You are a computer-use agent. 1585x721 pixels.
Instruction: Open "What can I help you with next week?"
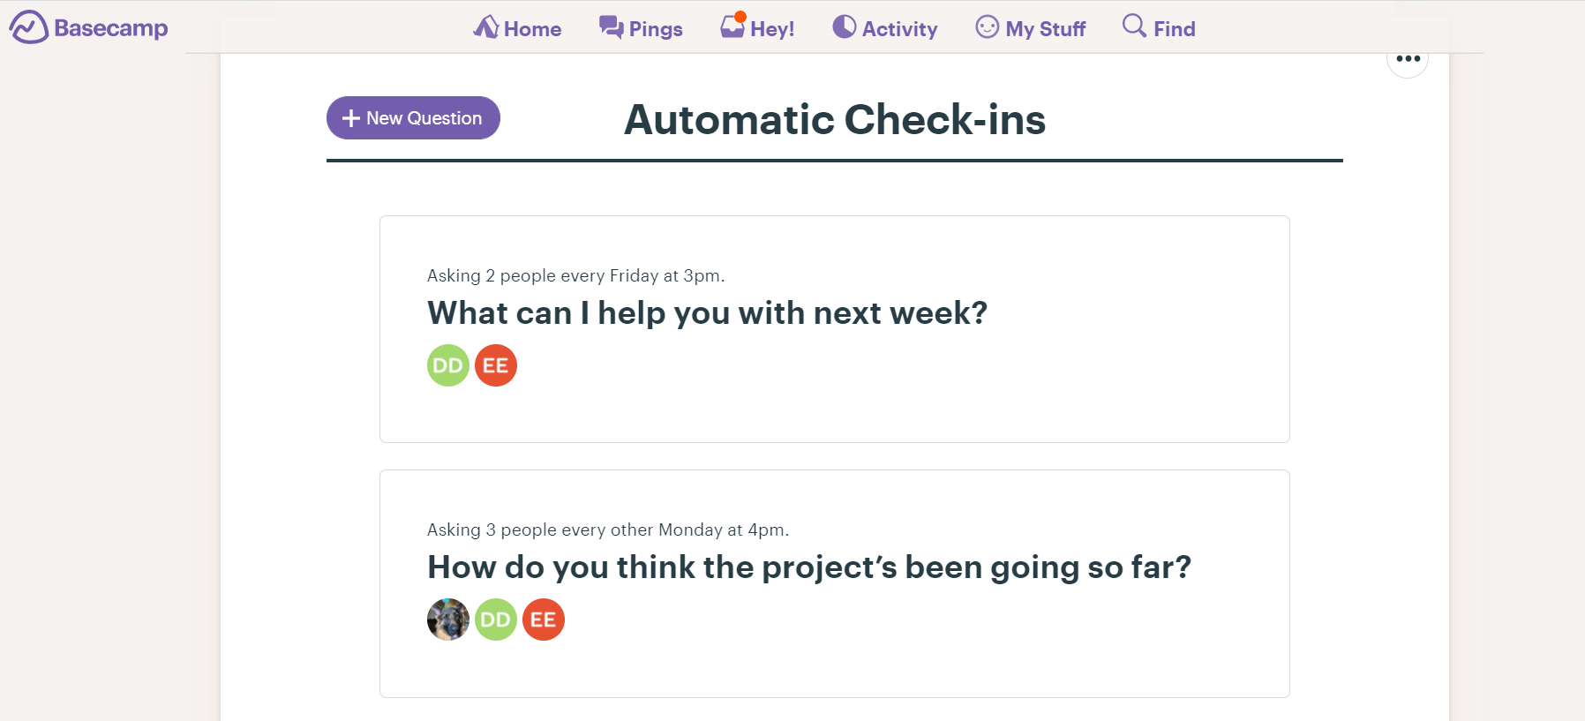click(707, 313)
